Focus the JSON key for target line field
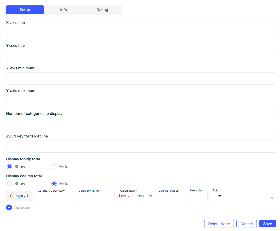The height and width of the screenshot is (231, 280). [141, 147]
